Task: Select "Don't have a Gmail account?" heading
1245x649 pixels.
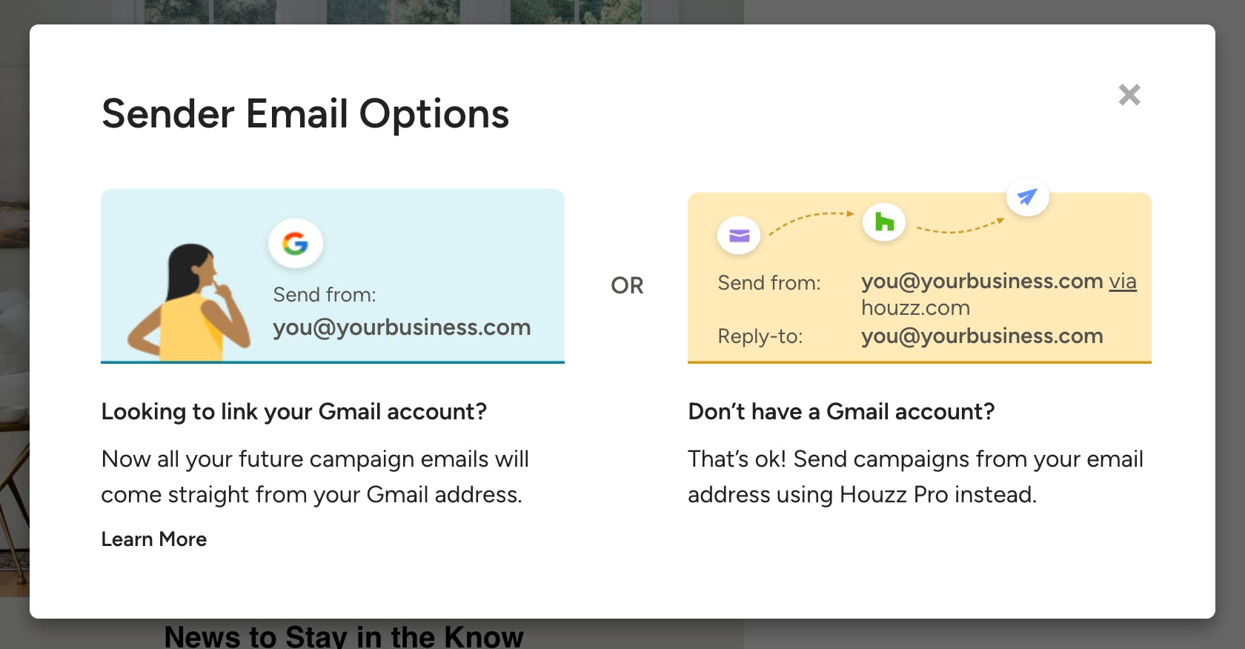Action: (841, 412)
